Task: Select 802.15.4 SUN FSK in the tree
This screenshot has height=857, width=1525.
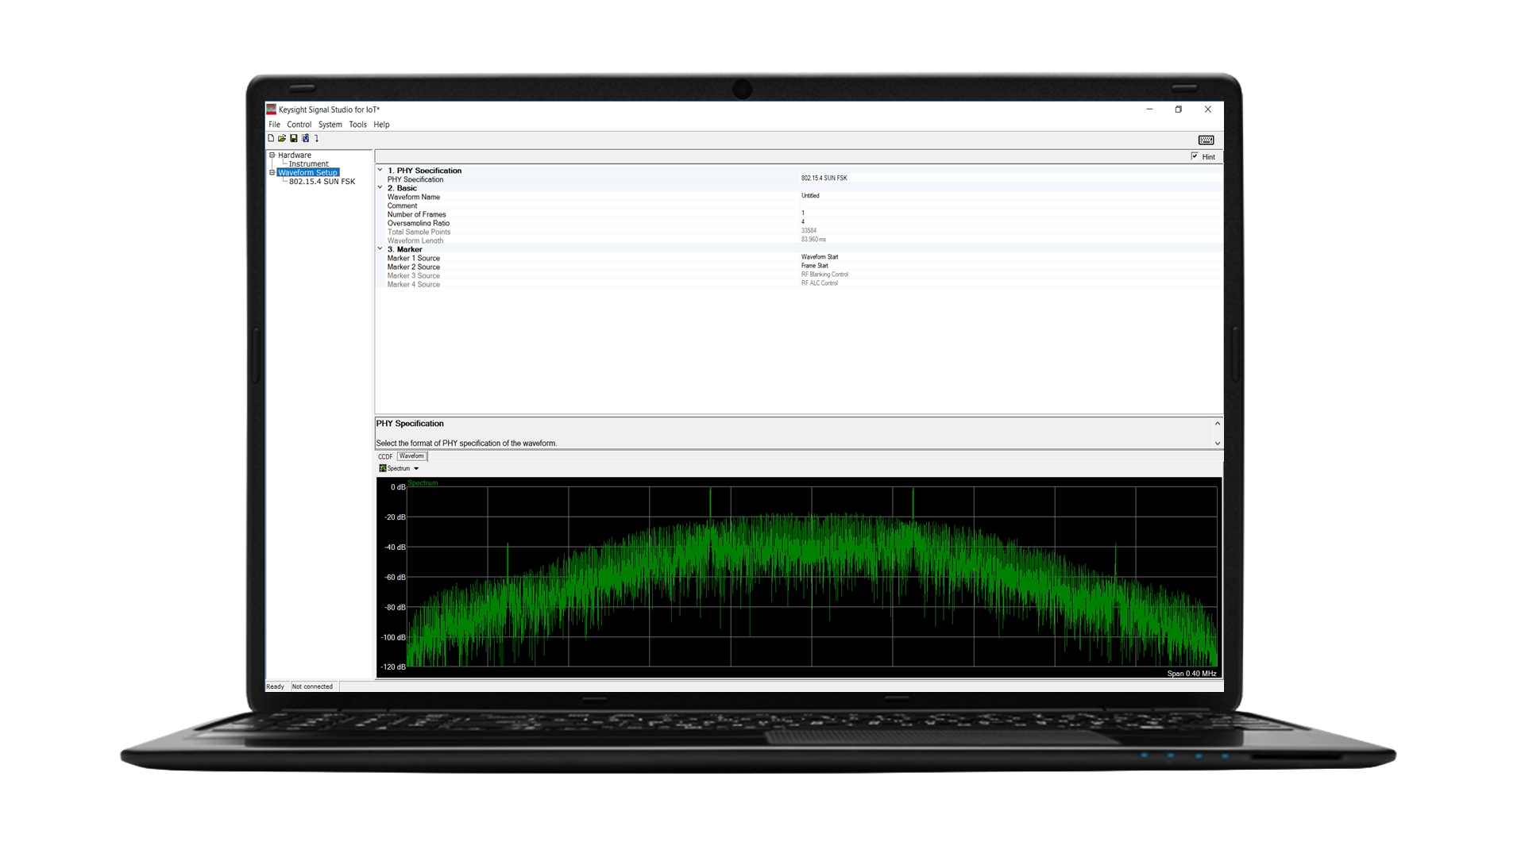Action: (x=322, y=181)
